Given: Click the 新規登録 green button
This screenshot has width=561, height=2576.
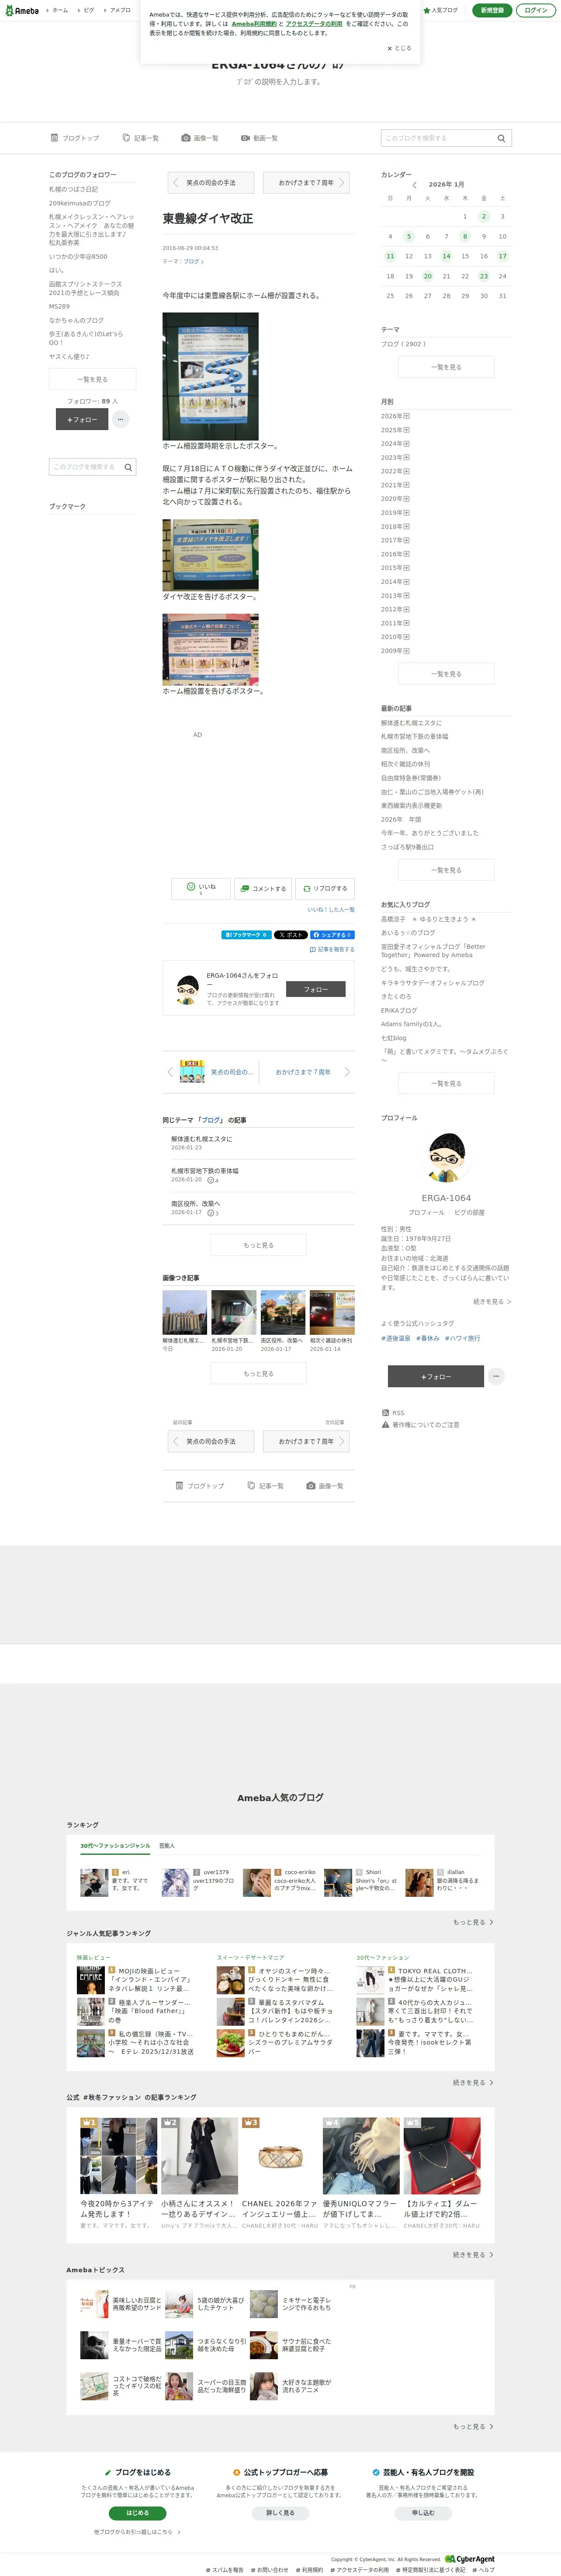Looking at the screenshot, I should pos(491,10).
